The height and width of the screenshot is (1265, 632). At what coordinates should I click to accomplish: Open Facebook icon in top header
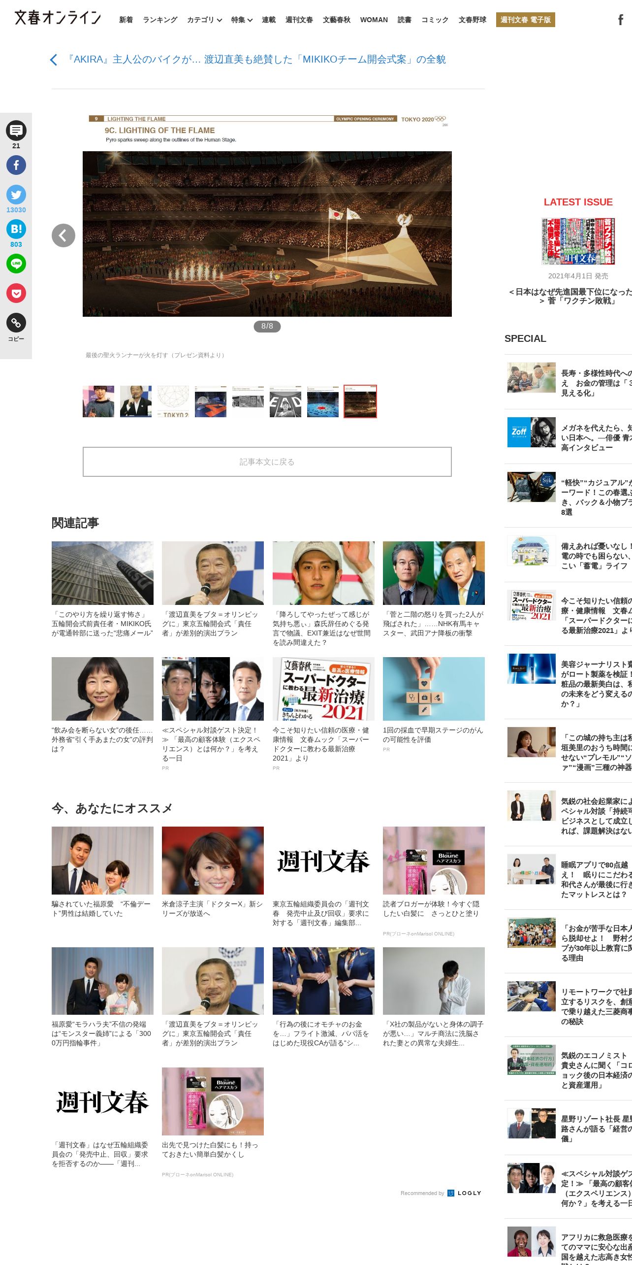[x=621, y=20]
